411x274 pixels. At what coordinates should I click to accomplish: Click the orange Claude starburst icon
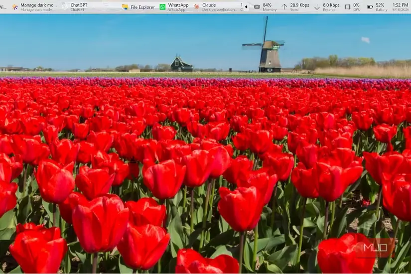click(197, 7)
